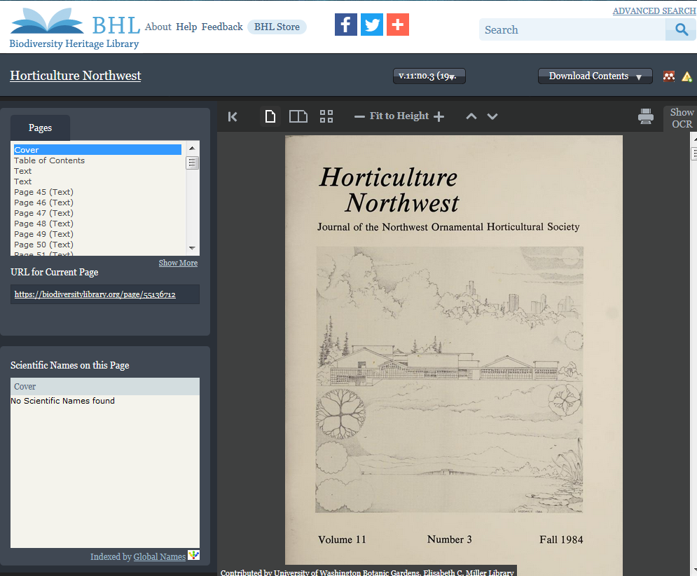Zoom in with the plus icon
Screen dimensions: 697x576
pyautogui.click(x=439, y=116)
